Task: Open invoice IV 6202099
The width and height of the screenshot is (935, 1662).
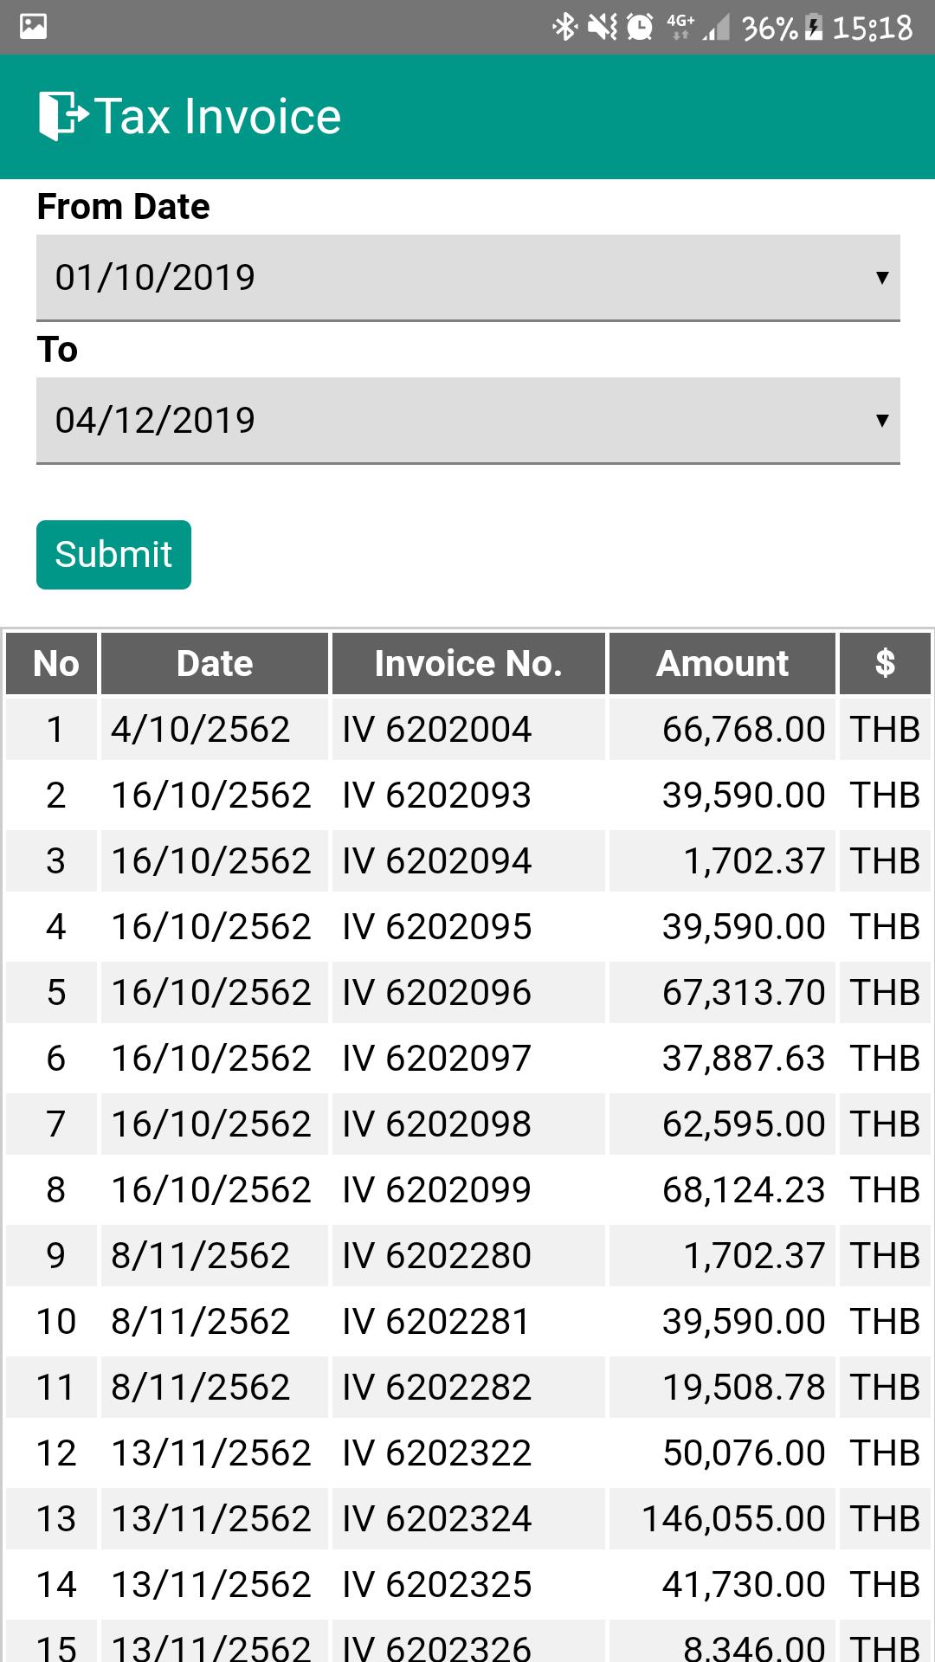Action: click(x=436, y=1190)
